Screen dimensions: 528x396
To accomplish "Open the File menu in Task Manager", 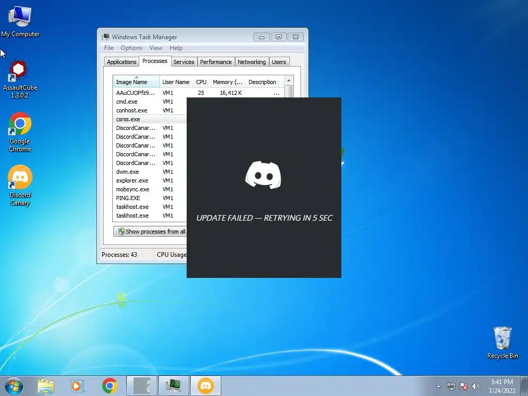I will (x=109, y=48).
